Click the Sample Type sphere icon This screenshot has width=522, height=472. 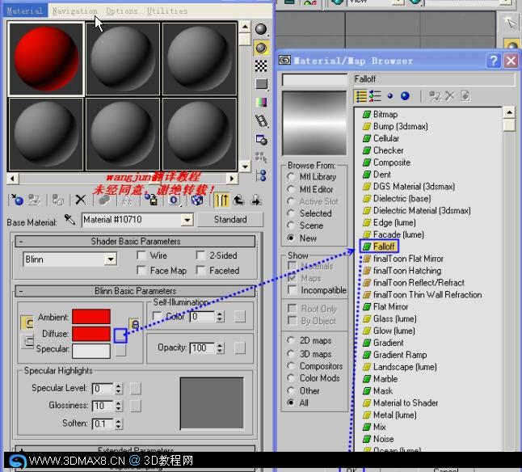[261, 29]
